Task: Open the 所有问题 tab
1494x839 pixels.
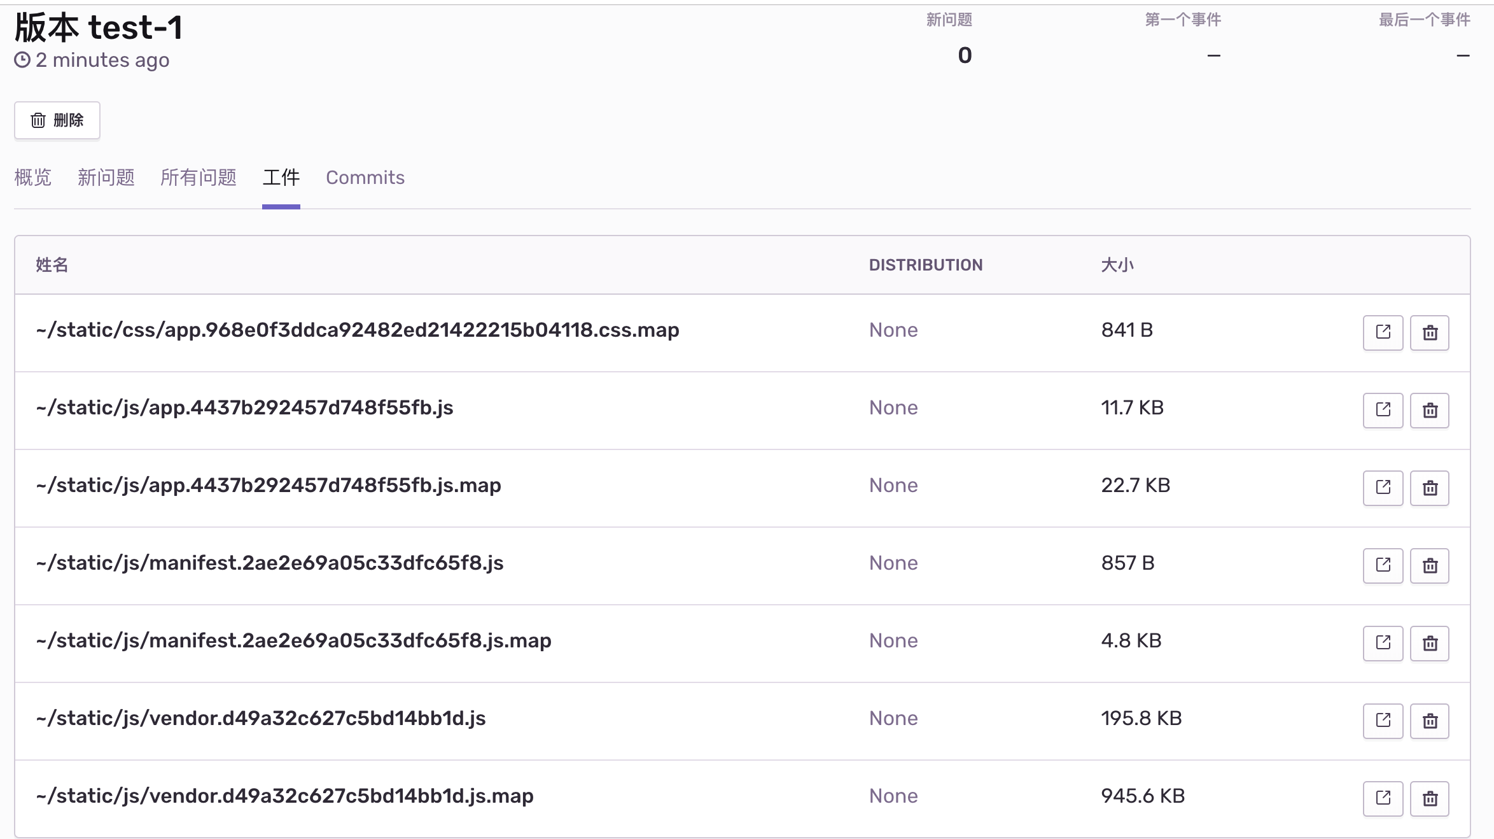Action: click(x=198, y=178)
